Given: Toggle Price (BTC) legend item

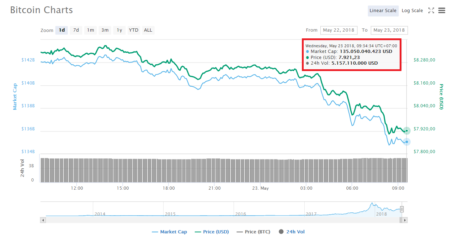Looking at the screenshot, I should pyautogui.click(x=253, y=232).
